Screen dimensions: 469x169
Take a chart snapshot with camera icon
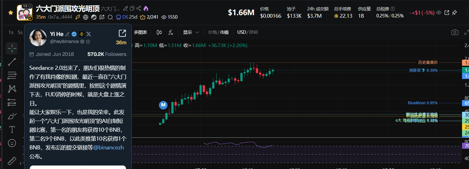click(455, 32)
